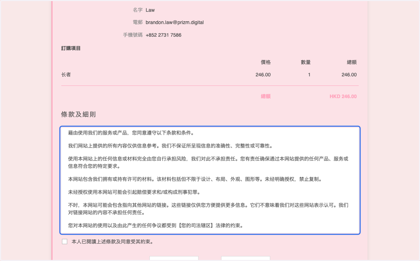Click the 價格 column header
420x261 pixels.
(266, 62)
